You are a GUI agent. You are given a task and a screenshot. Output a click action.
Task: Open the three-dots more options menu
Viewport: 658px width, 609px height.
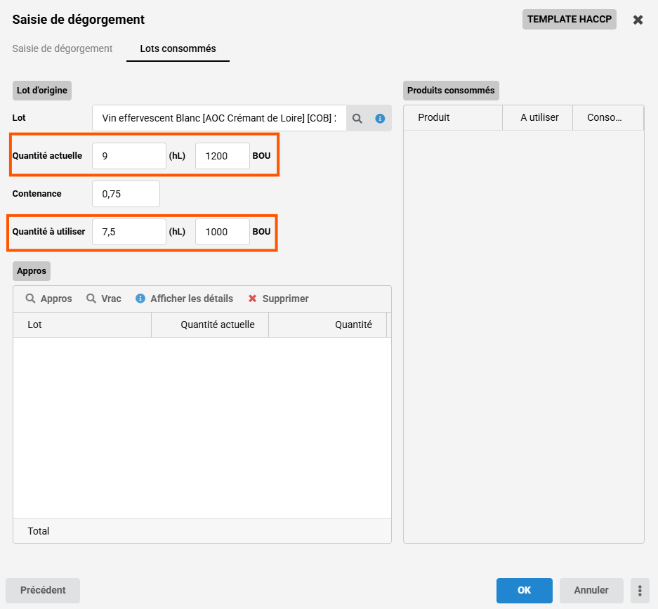[639, 591]
